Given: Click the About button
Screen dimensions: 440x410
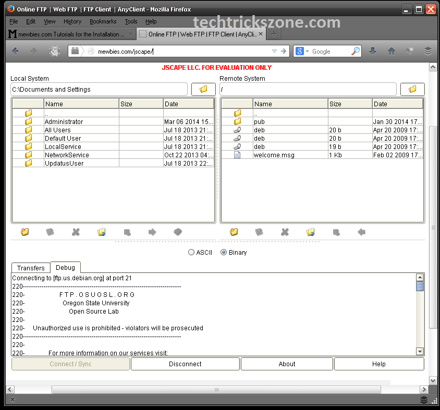Looking at the screenshot, I should pos(287,364).
